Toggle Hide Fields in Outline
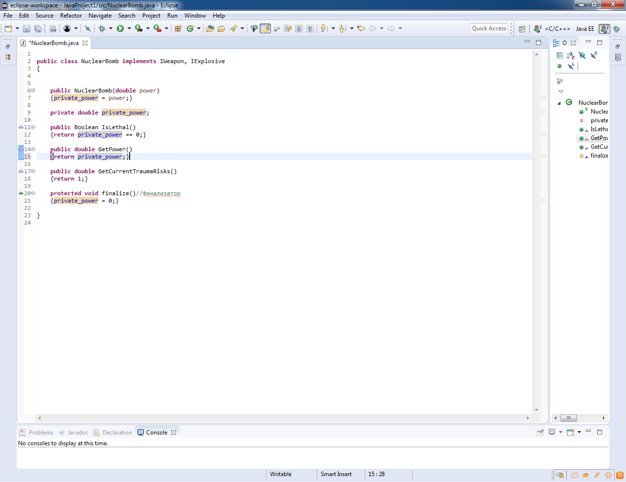This screenshot has width=626, height=482. 582,55
